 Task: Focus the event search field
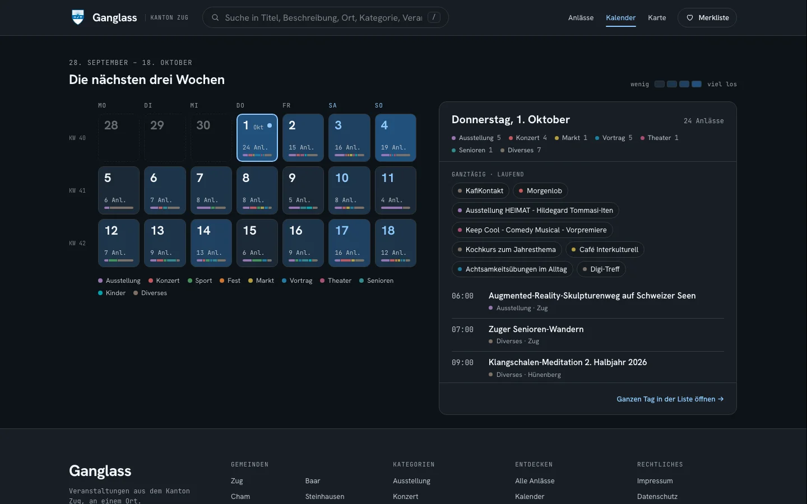(325, 18)
